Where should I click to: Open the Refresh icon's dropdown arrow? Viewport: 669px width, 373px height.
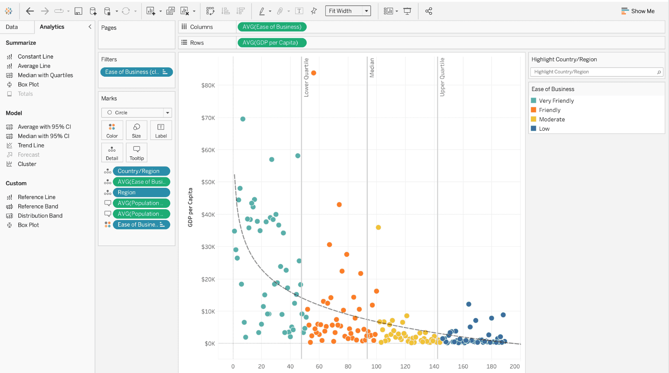(x=136, y=11)
